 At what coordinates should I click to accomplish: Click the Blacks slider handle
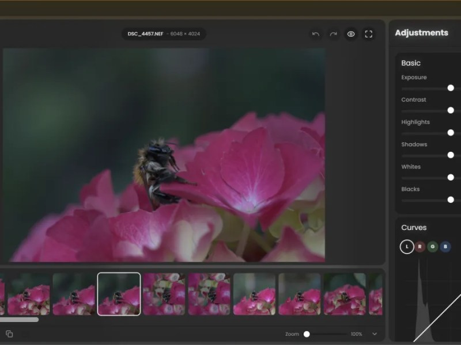click(x=450, y=200)
